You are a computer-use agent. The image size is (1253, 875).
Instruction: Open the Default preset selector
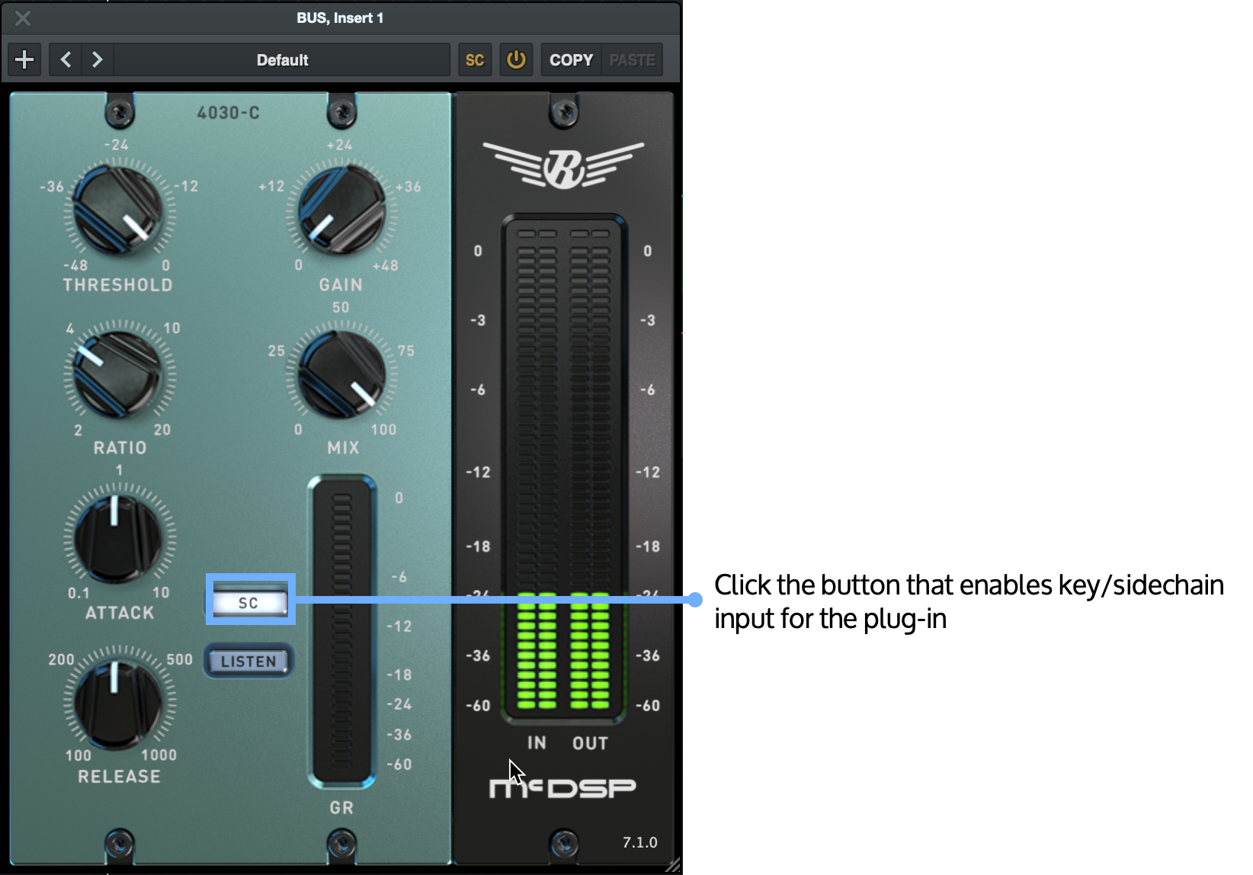click(x=283, y=59)
